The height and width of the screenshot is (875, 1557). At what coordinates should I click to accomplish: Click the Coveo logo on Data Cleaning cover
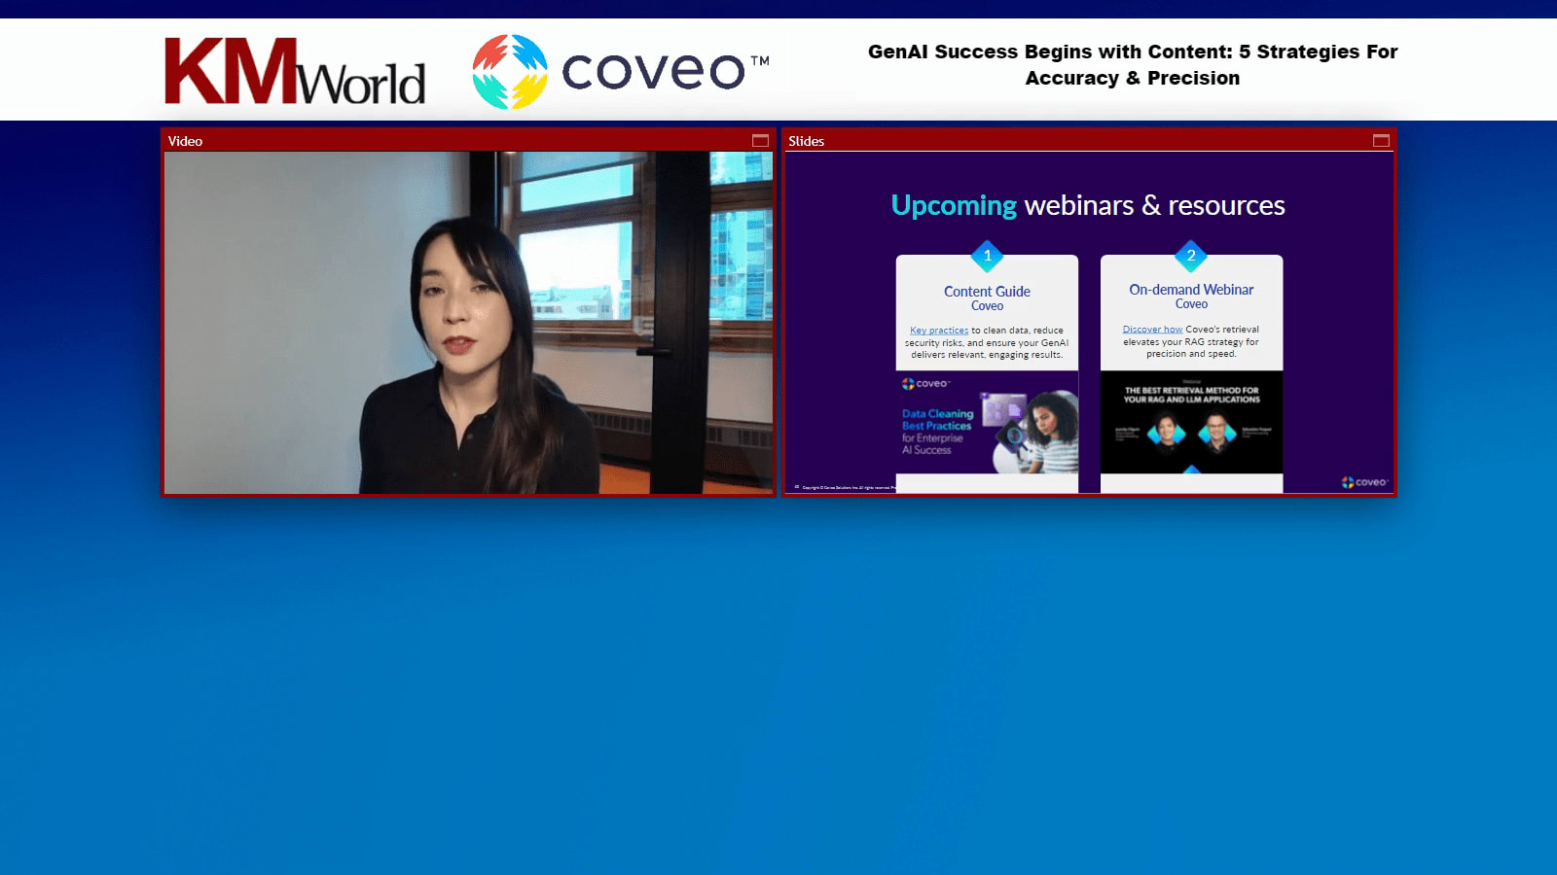(925, 384)
